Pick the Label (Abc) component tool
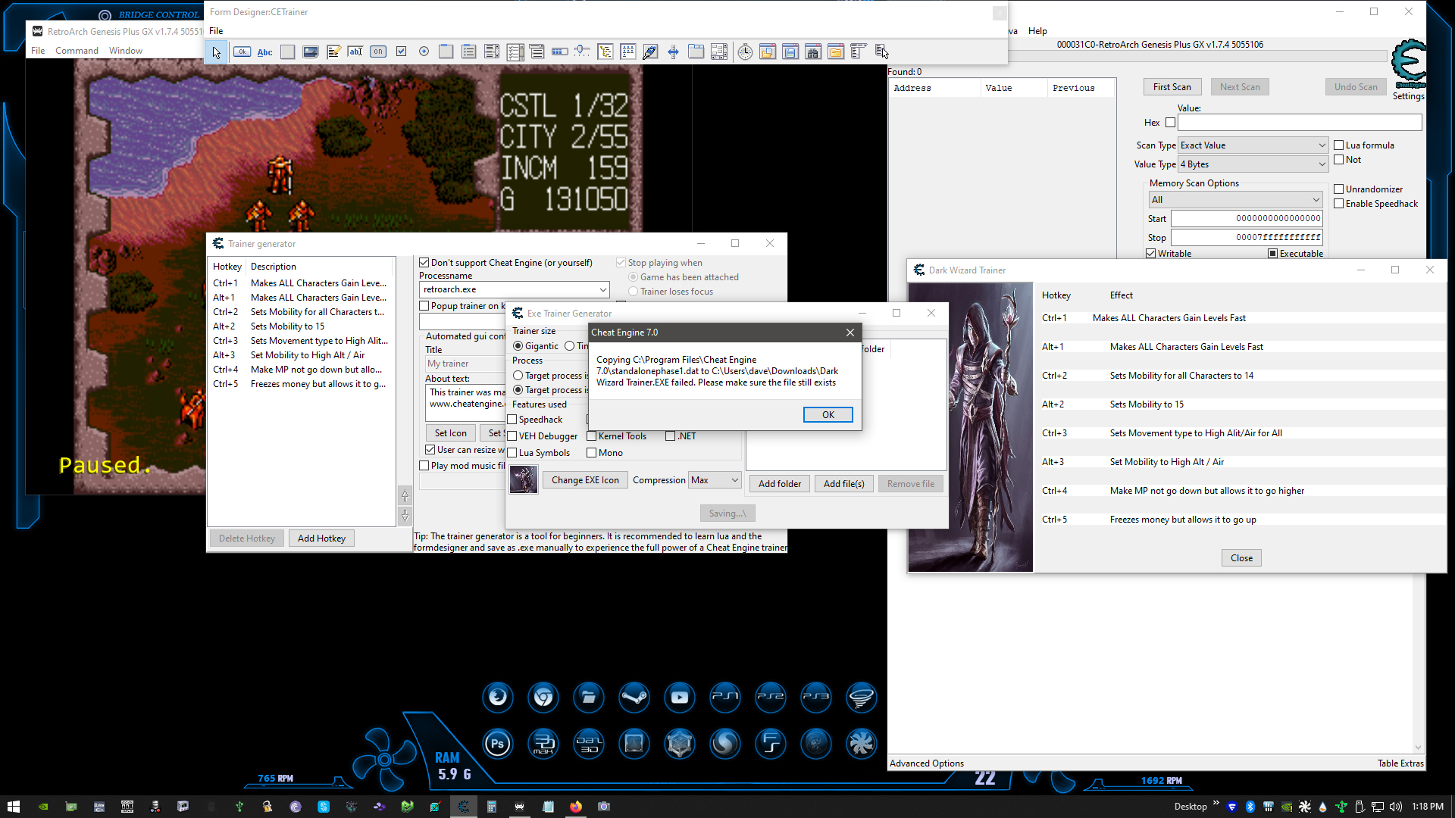The image size is (1455, 818). click(x=264, y=52)
